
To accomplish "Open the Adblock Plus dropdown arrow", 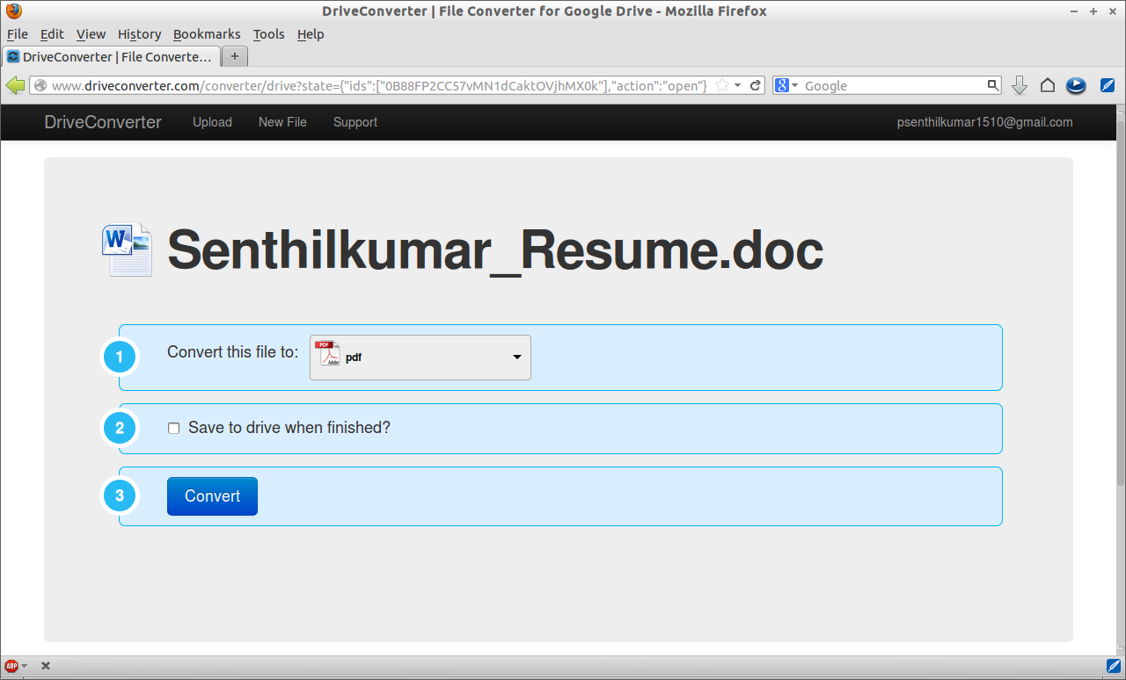I will pyautogui.click(x=25, y=666).
